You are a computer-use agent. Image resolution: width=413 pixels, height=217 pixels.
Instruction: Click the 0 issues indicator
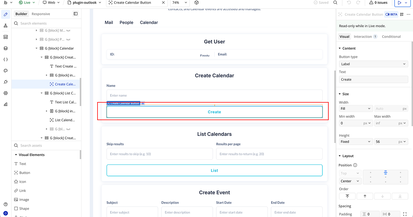[379, 3]
